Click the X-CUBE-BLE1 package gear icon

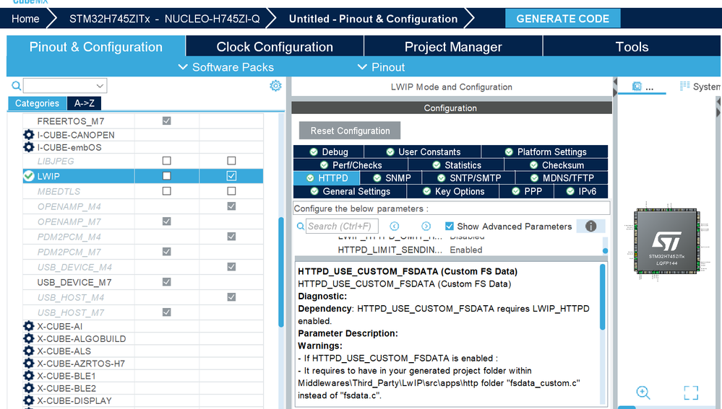[x=29, y=376]
